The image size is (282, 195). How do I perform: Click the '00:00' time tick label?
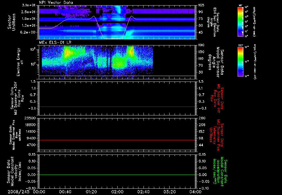click(39, 192)
